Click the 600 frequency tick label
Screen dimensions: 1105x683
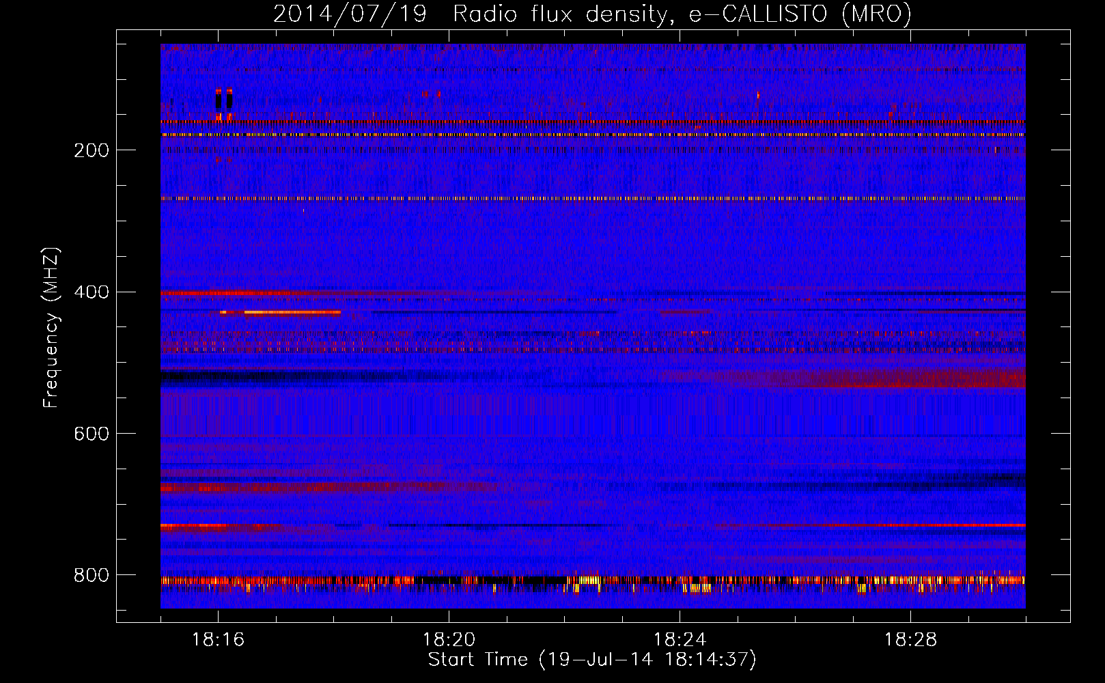point(92,434)
